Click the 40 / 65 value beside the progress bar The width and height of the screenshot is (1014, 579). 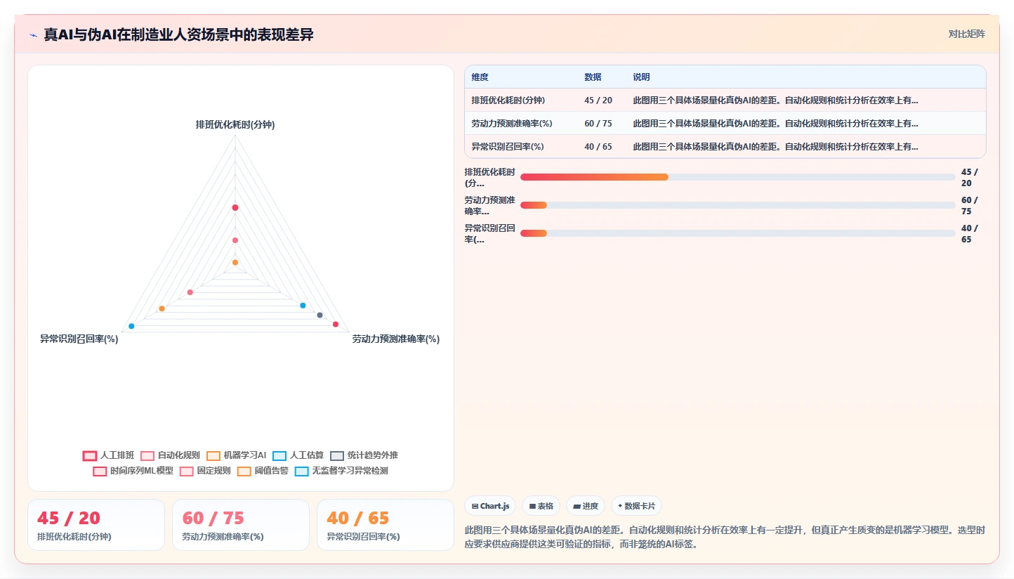pyautogui.click(x=970, y=233)
